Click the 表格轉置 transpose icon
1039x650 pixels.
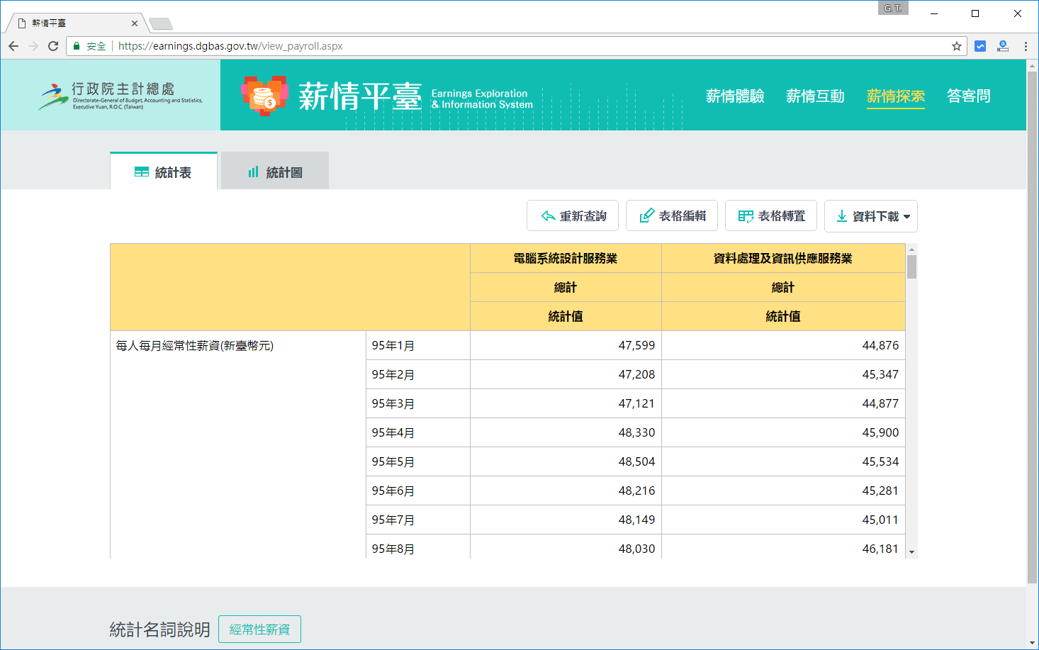(745, 215)
